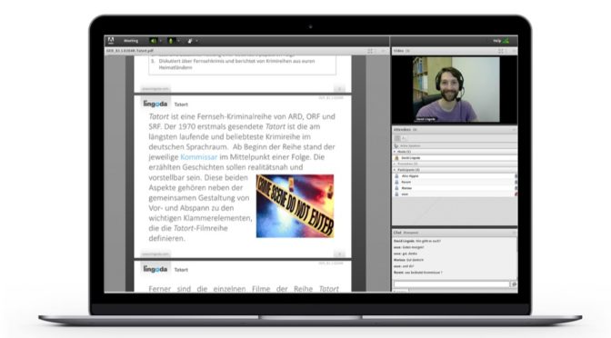Click the green connection status indicator

[x=506, y=41]
